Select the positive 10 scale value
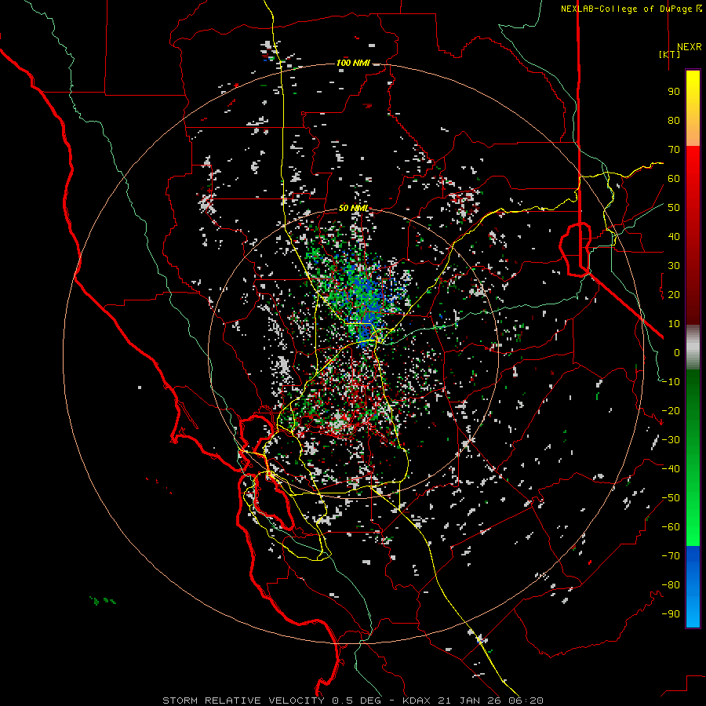 tap(674, 324)
